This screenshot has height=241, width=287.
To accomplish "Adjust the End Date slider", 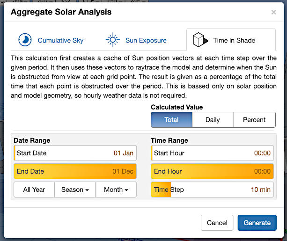I will pos(75,171).
